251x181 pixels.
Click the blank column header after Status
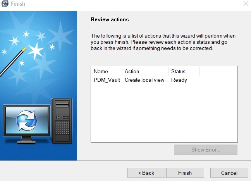(218, 71)
